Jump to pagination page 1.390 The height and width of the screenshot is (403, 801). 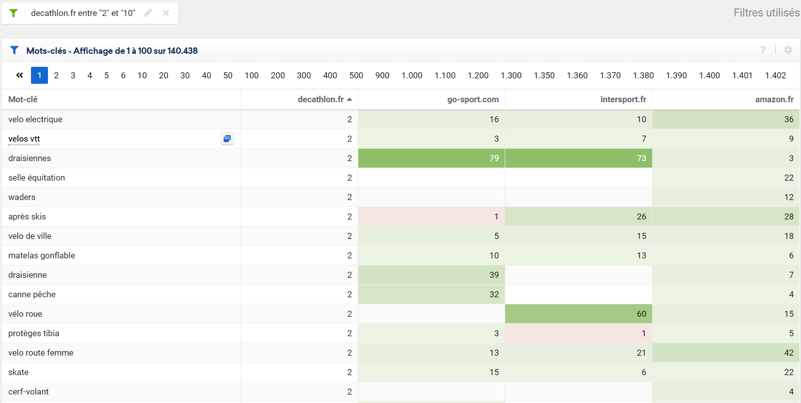pyautogui.click(x=677, y=75)
